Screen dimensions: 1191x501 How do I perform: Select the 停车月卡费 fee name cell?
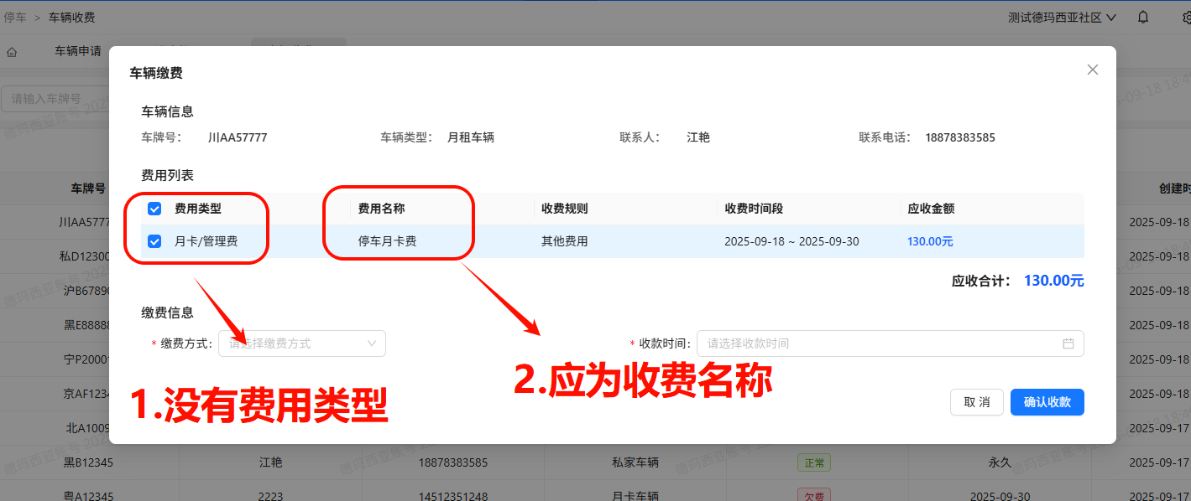tap(388, 241)
